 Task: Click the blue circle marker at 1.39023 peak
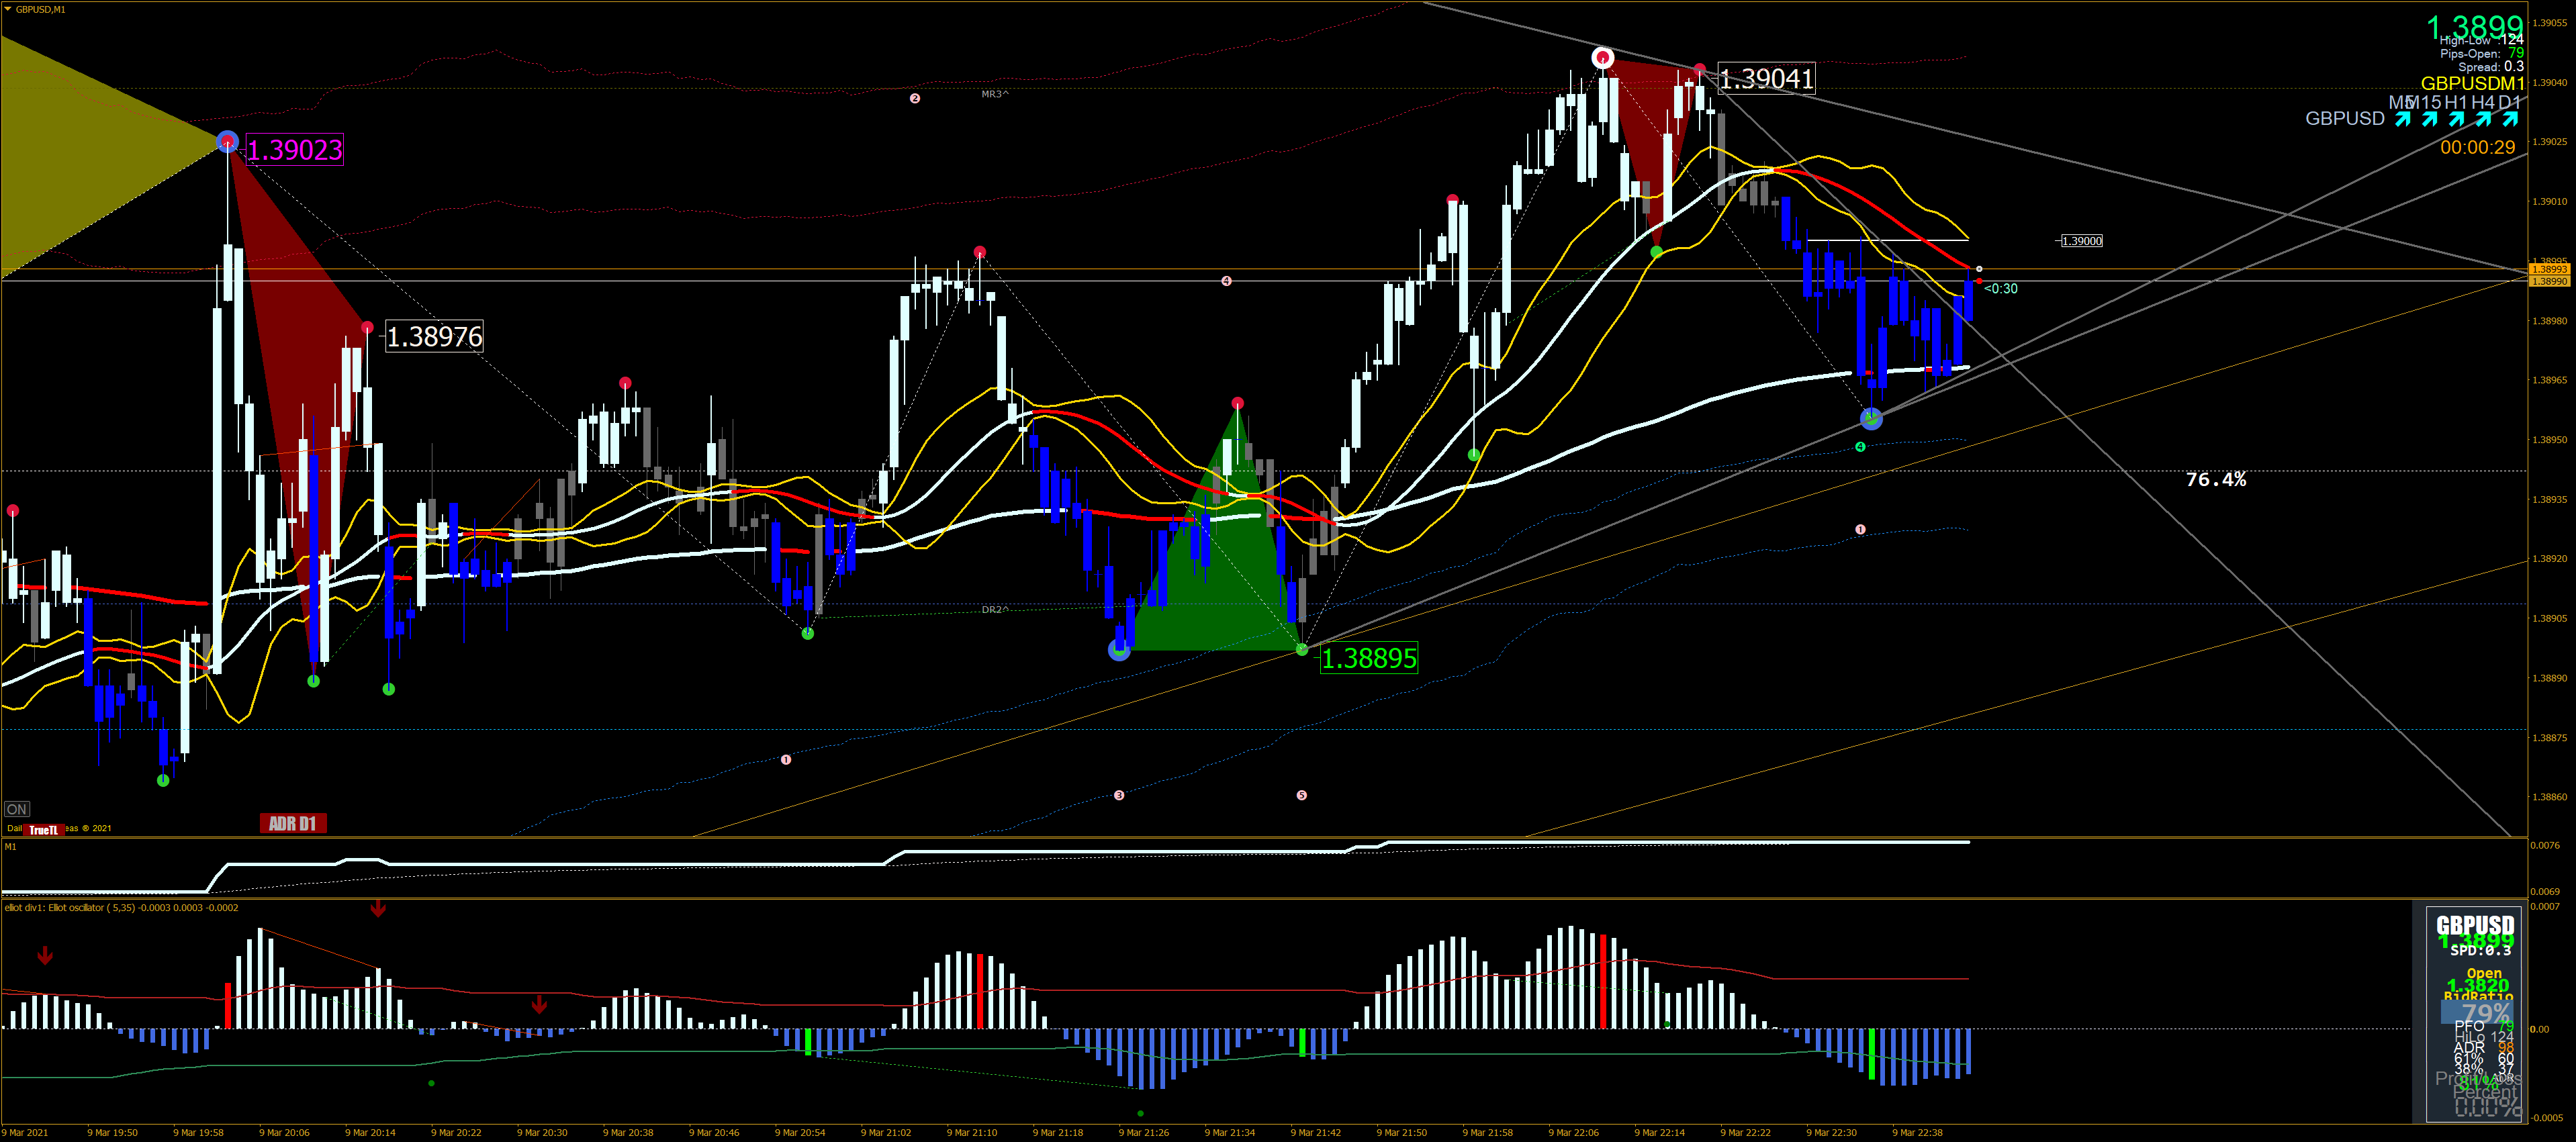click(227, 141)
